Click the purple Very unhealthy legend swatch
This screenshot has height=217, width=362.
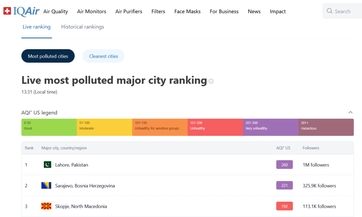tap(270, 127)
